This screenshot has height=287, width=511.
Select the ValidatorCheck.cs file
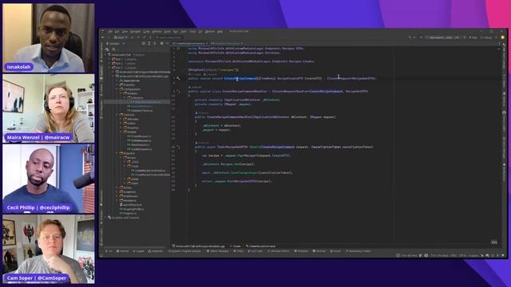(x=141, y=111)
